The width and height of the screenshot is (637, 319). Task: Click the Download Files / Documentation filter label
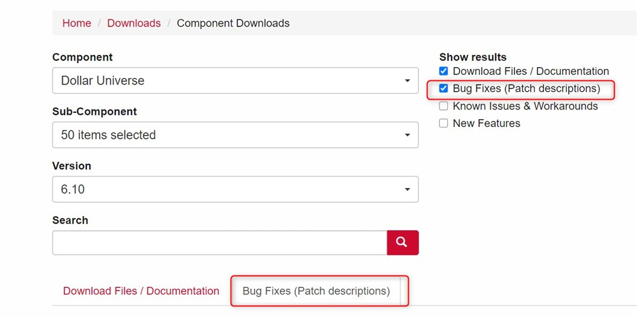tap(531, 71)
